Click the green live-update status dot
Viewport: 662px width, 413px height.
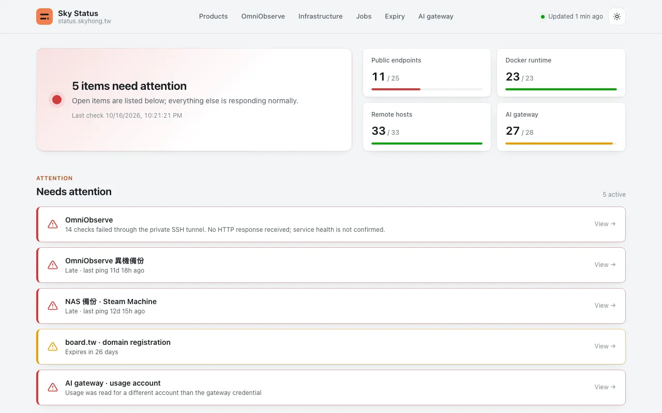point(543,17)
